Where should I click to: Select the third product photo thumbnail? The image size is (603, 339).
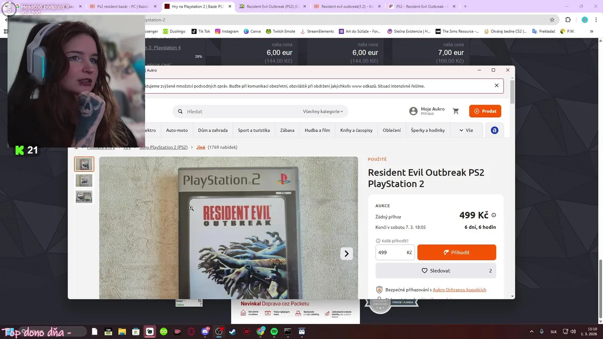pos(84,196)
